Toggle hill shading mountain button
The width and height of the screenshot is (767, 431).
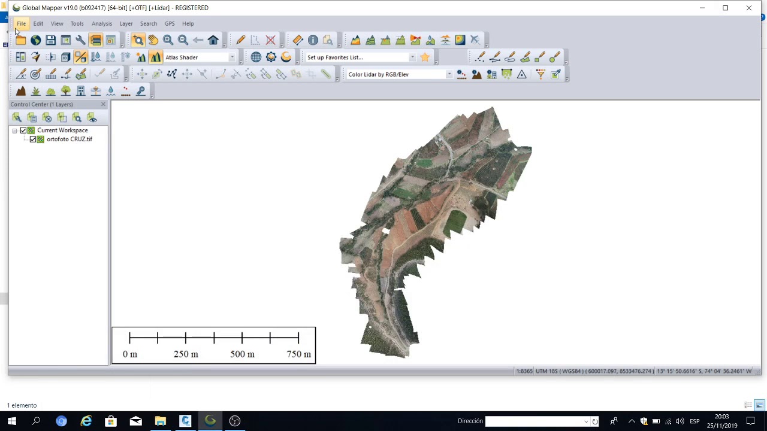pyautogui.click(x=156, y=57)
